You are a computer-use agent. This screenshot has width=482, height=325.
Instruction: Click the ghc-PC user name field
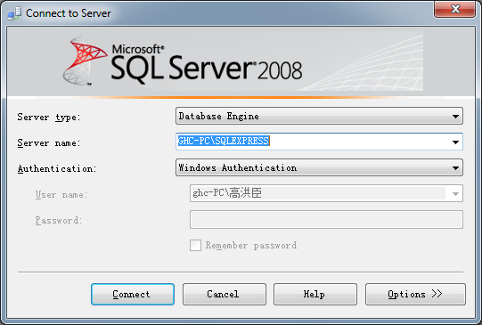(x=326, y=193)
